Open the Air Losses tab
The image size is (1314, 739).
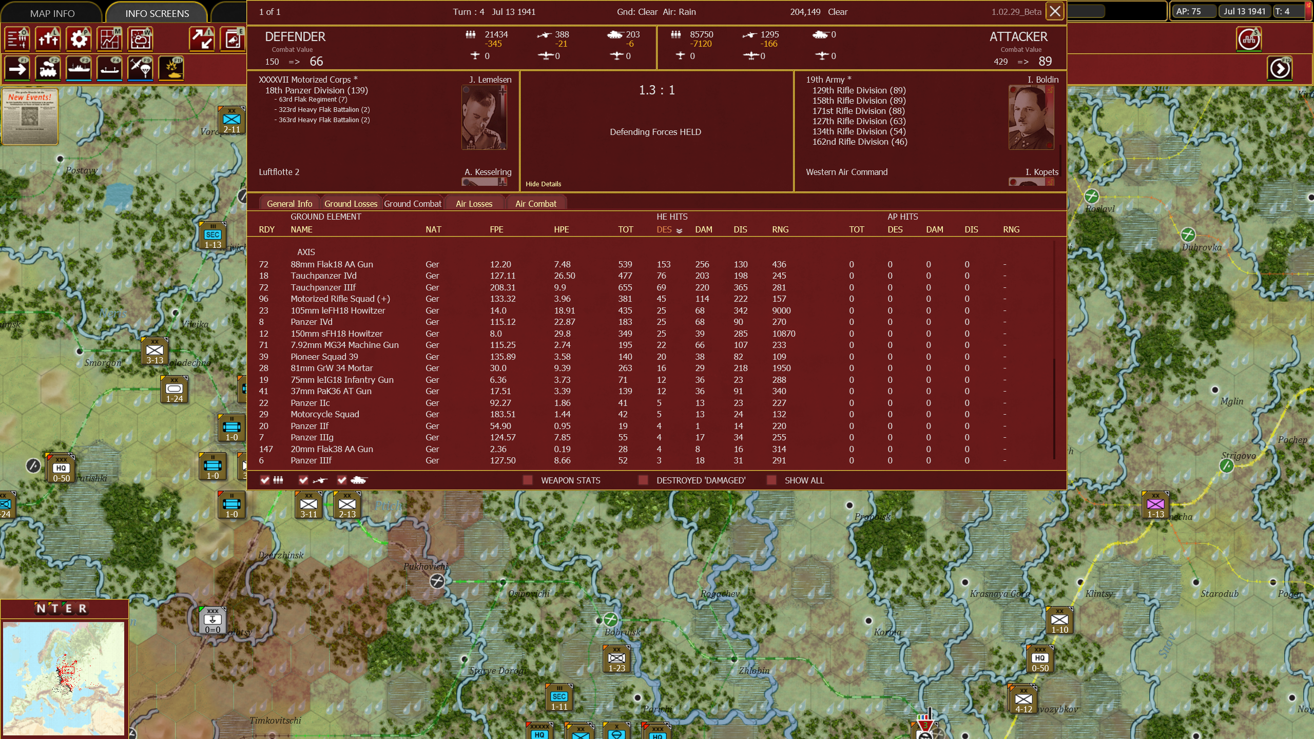click(x=474, y=204)
